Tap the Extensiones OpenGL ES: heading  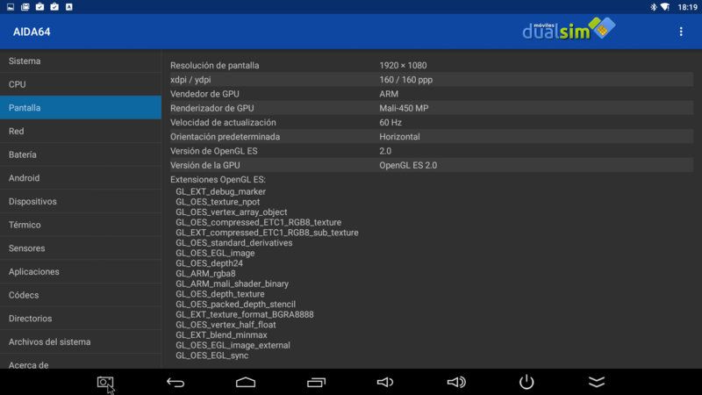pos(218,180)
